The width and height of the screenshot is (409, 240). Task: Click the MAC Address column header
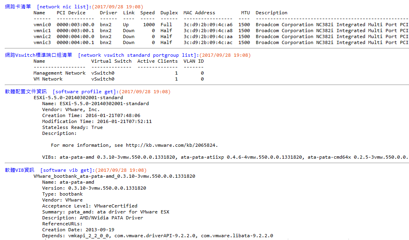click(199, 13)
